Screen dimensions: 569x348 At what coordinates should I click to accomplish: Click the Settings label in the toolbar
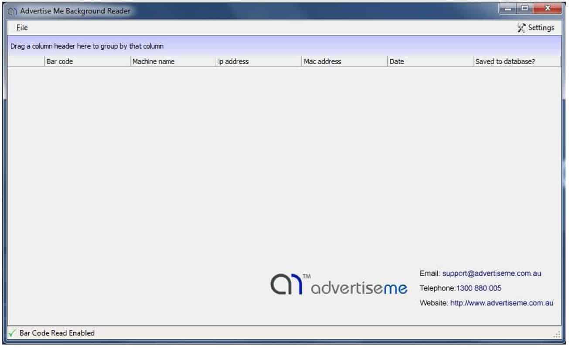541,28
